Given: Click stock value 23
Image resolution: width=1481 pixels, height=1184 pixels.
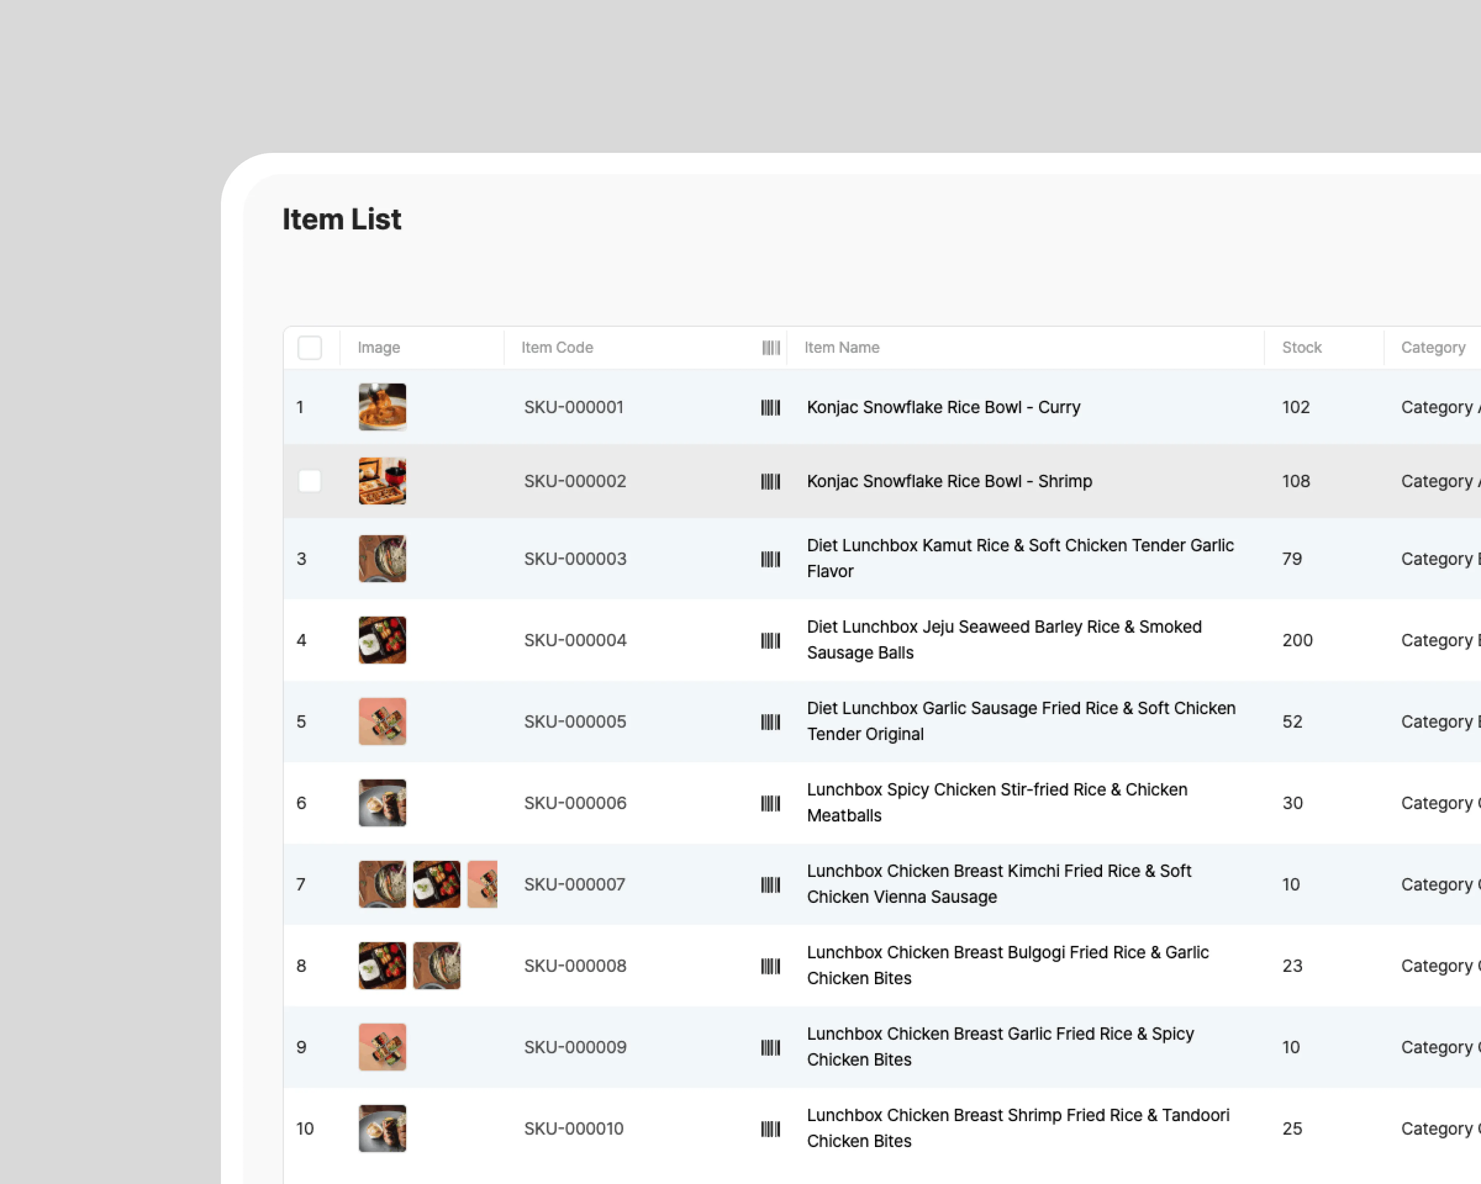Looking at the screenshot, I should click(1293, 966).
